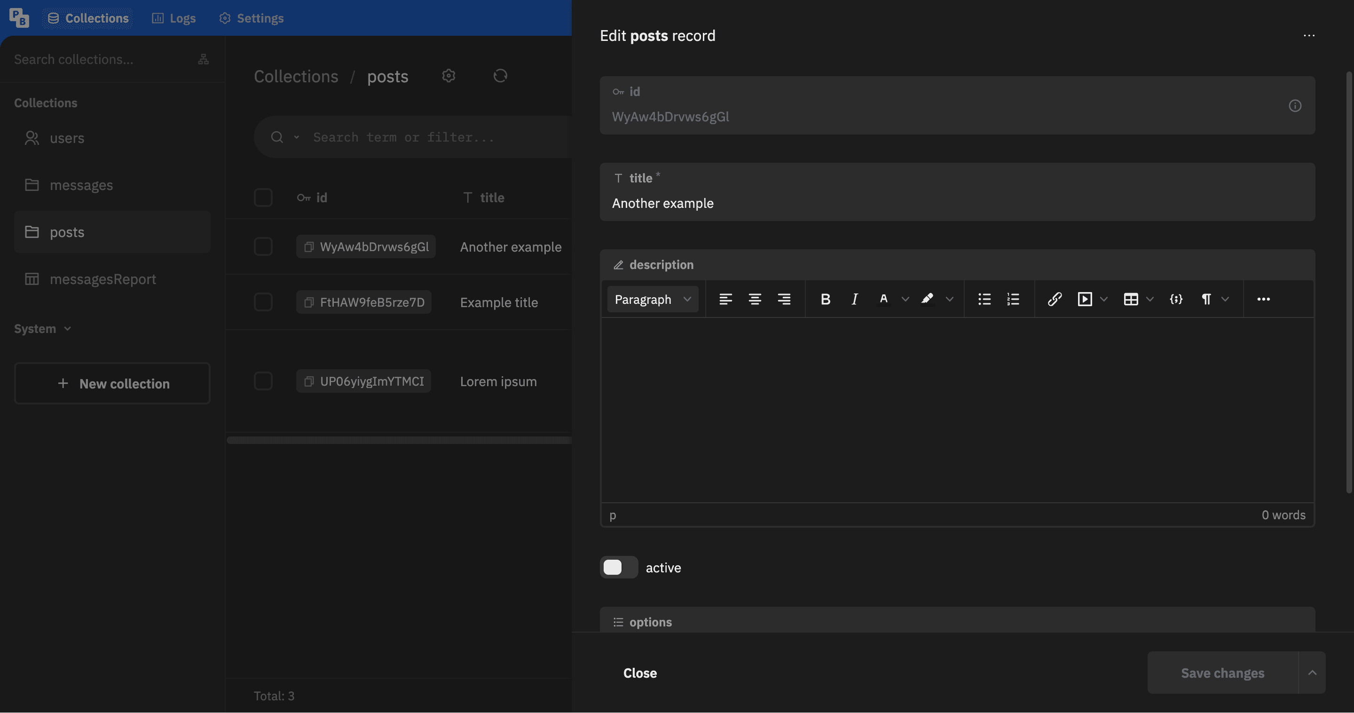Click the record panel vertical scrollbar
The height and width of the screenshot is (713, 1354).
1349,282
